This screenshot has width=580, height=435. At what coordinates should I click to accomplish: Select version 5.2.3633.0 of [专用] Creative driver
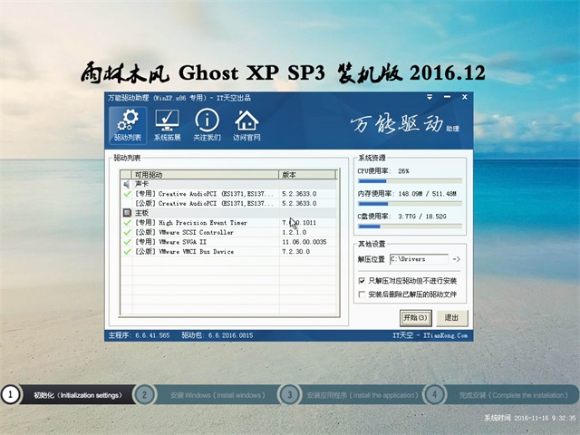pyautogui.click(x=299, y=194)
